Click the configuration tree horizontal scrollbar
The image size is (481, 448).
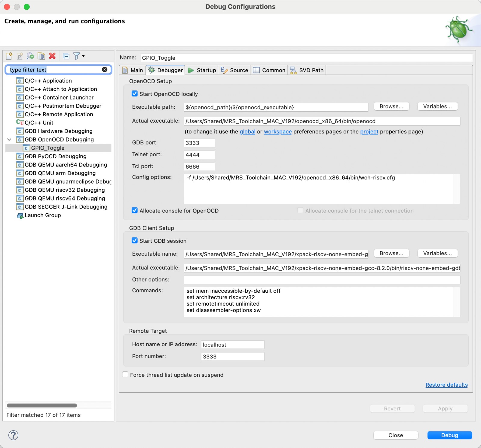(x=42, y=405)
